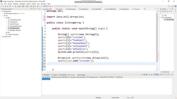Toggle Hide Local Types in Outline
177x99 pixels.
171,11
